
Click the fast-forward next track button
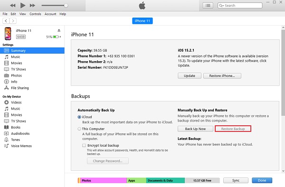32,5
